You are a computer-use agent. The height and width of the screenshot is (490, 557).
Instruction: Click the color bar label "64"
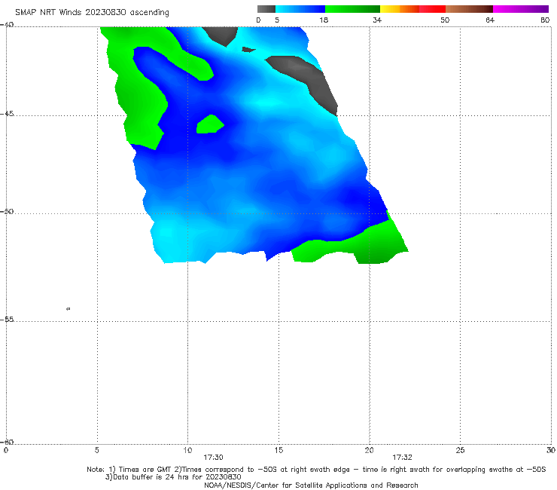tap(490, 20)
